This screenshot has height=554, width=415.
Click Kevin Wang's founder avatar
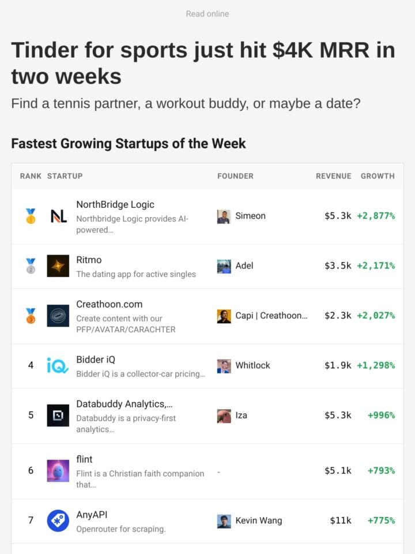[224, 521]
